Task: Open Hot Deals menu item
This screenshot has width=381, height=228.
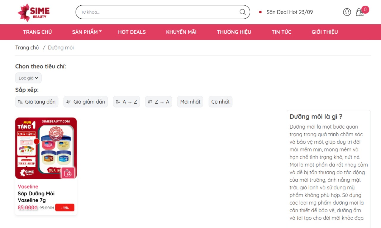Action: 132,32
